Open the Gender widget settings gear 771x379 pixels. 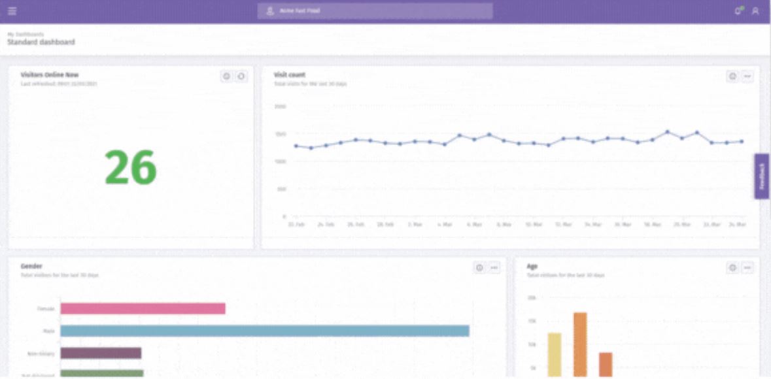(478, 268)
